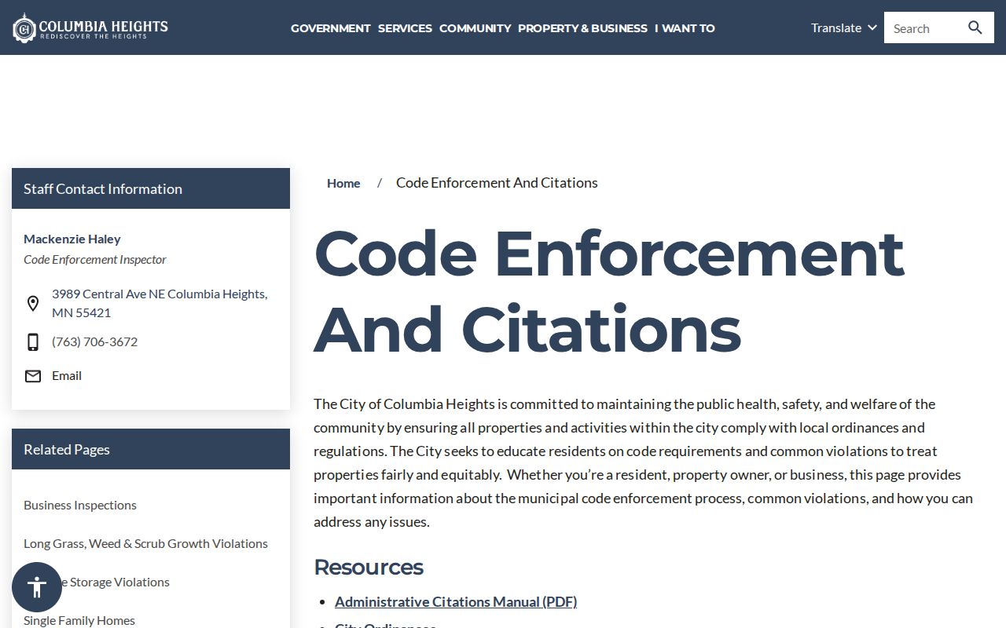Open the accessibility widget icon
1006x628 pixels.
point(37,587)
